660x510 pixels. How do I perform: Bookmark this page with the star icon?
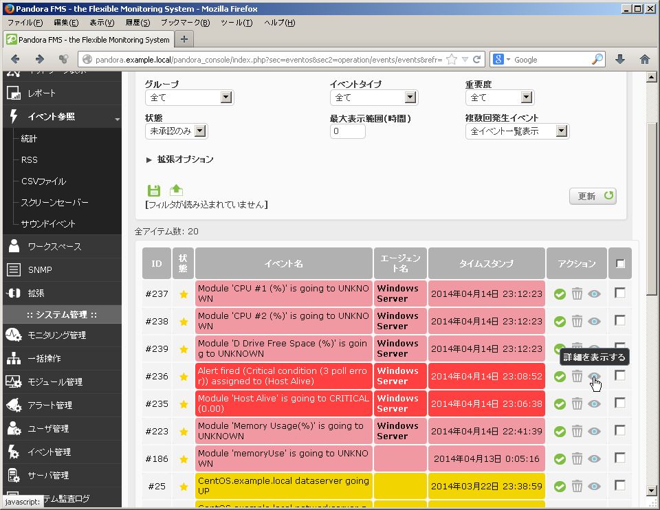point(452,59)
